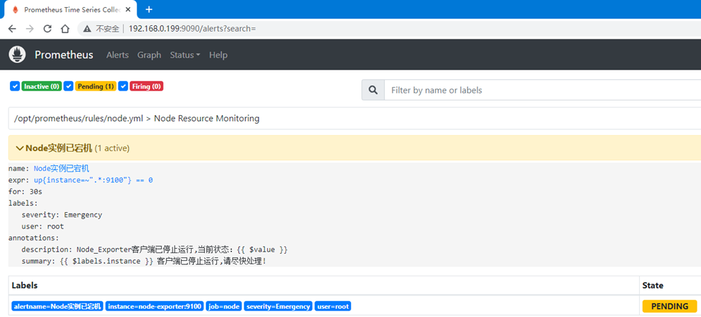Click the 不安全 security label
Image resolution: width=701 pixels, height=317 pixels.
click(x=108, y=29)
